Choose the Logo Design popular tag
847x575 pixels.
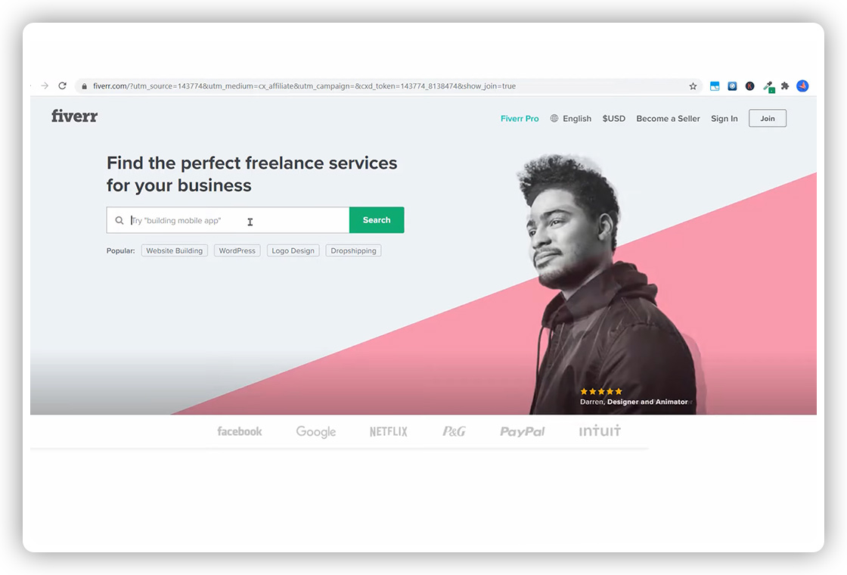tap(293, 250)
